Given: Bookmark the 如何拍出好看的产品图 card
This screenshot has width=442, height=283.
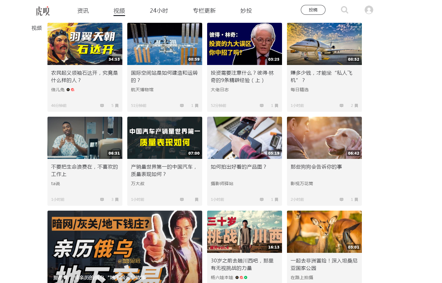Looking at the screenshot, I should [276, 200].
